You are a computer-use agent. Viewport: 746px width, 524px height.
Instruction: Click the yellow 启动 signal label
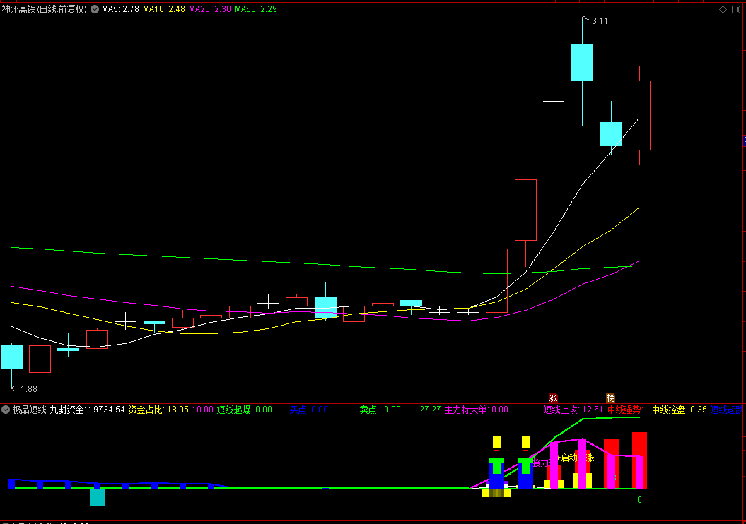(569, 458)
